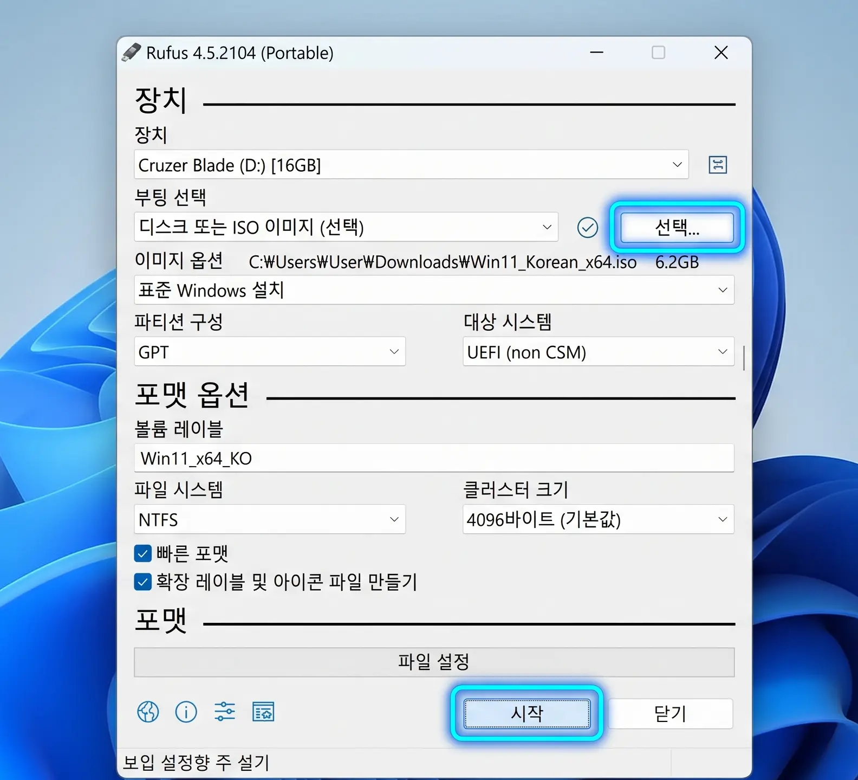The image size is (858, 780).
Task: Minimize the Rufus window
Action: (597, 53)
